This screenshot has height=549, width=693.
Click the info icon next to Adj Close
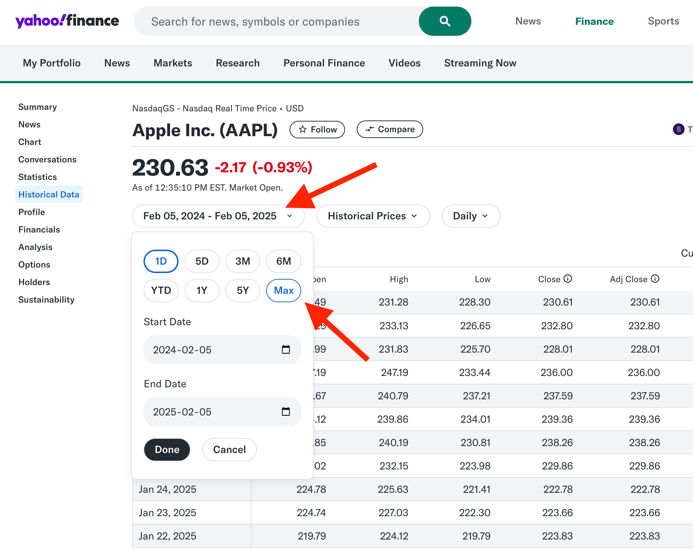[655, 279]
